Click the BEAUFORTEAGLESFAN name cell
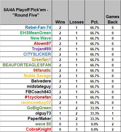 click(x=26, y=65)
